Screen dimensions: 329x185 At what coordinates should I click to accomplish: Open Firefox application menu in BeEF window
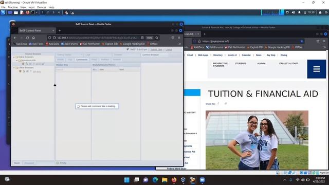pos(179,38)
